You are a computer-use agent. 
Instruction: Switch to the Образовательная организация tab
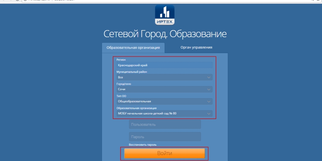[x=133, y=48]
